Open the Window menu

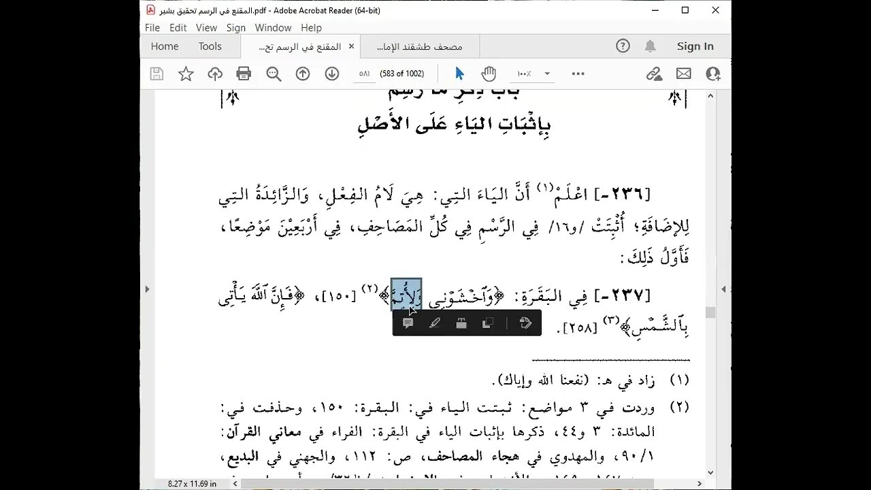[273, 28]
